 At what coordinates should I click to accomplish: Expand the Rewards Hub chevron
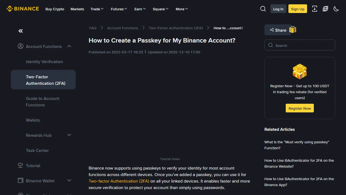point(69,135)
